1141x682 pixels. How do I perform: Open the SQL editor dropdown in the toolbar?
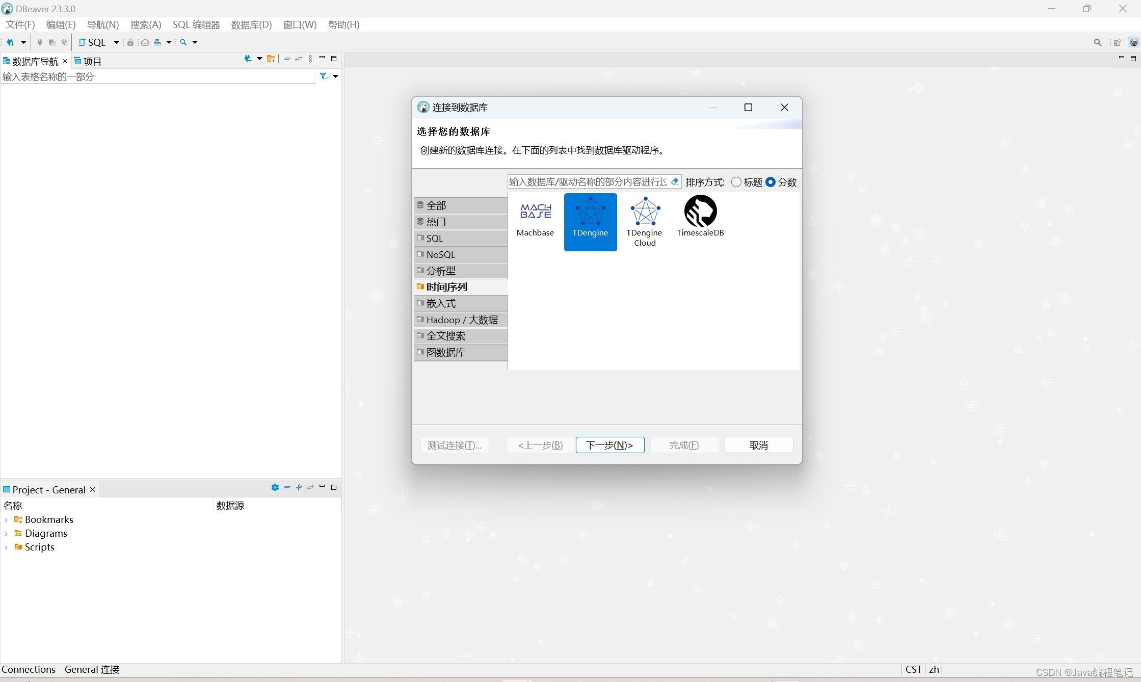pyautogui.click(x=116, y=43)
